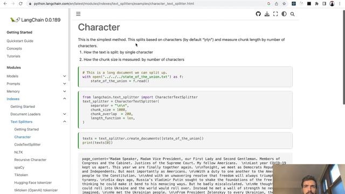The width and height of the screenshot is (345, 194).
Task: Click the Google translate icon in address bar
Action: [x=268, y=4]
